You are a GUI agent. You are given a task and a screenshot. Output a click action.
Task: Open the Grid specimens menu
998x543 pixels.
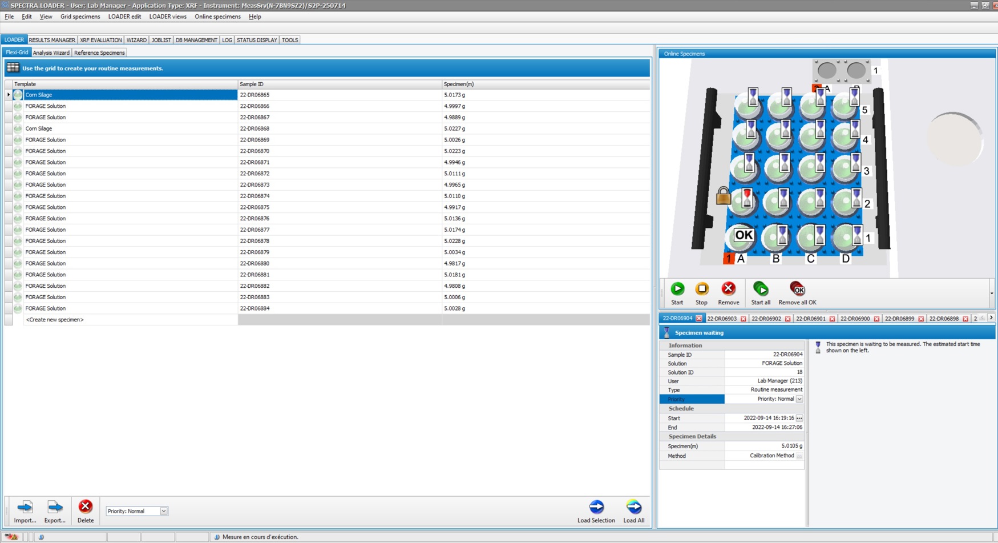pos(80,17)
